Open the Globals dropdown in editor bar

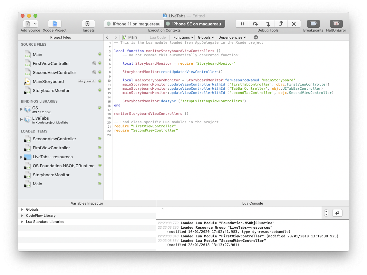[x=206, y=37]
